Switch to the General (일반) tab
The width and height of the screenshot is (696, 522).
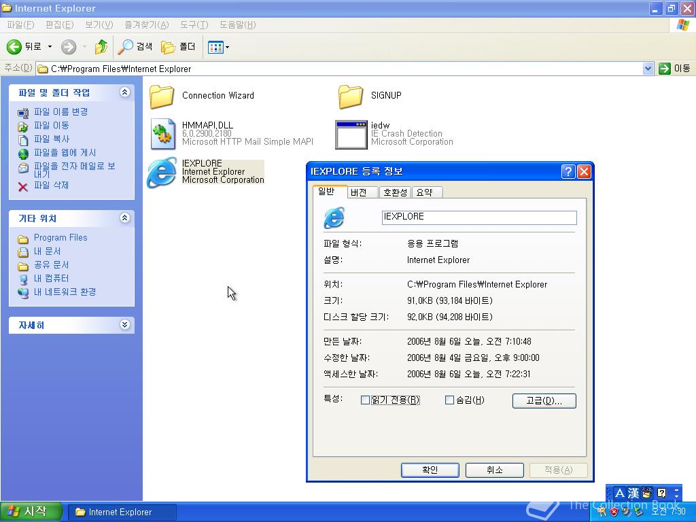(330, 191)
